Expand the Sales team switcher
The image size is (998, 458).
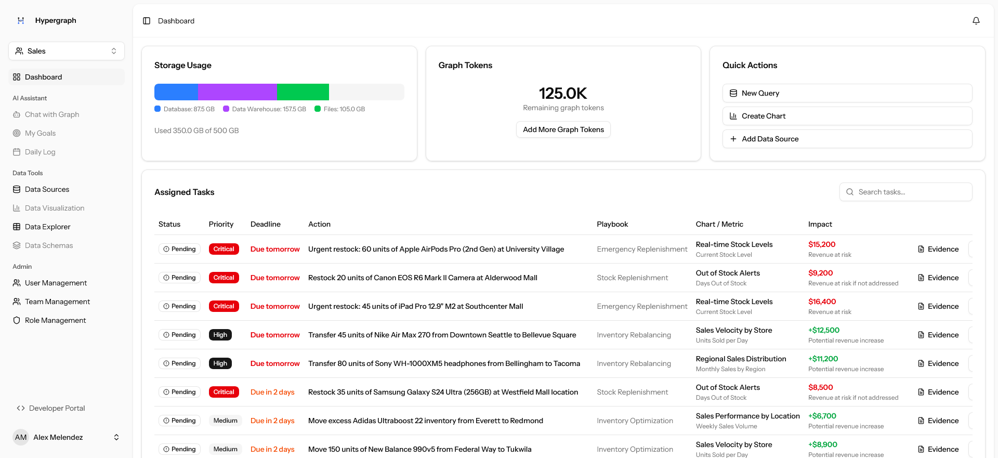pos(67,51)
